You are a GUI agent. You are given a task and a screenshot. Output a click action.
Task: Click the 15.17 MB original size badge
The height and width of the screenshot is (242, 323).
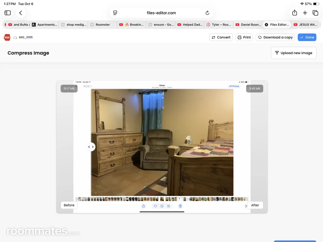[x=69, y=88]
